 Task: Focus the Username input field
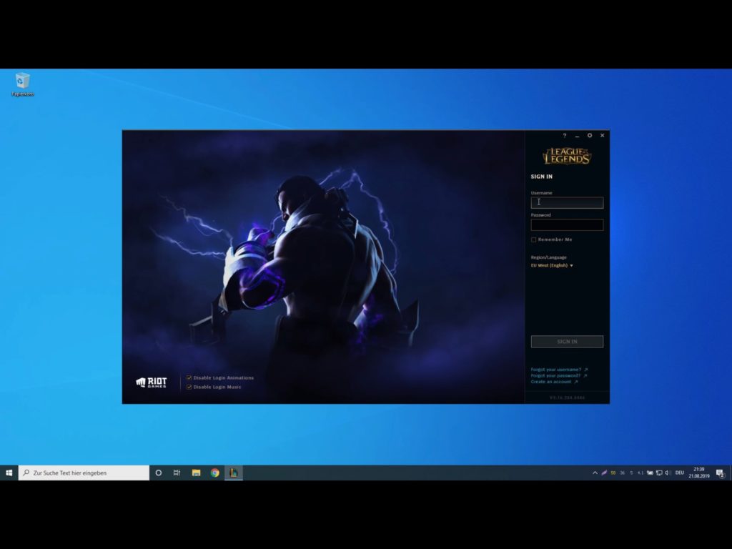tap(567, 202)
